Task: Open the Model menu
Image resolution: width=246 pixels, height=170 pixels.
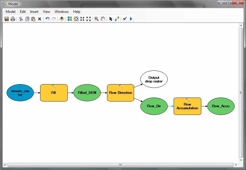Action: (x=11, y=12)
